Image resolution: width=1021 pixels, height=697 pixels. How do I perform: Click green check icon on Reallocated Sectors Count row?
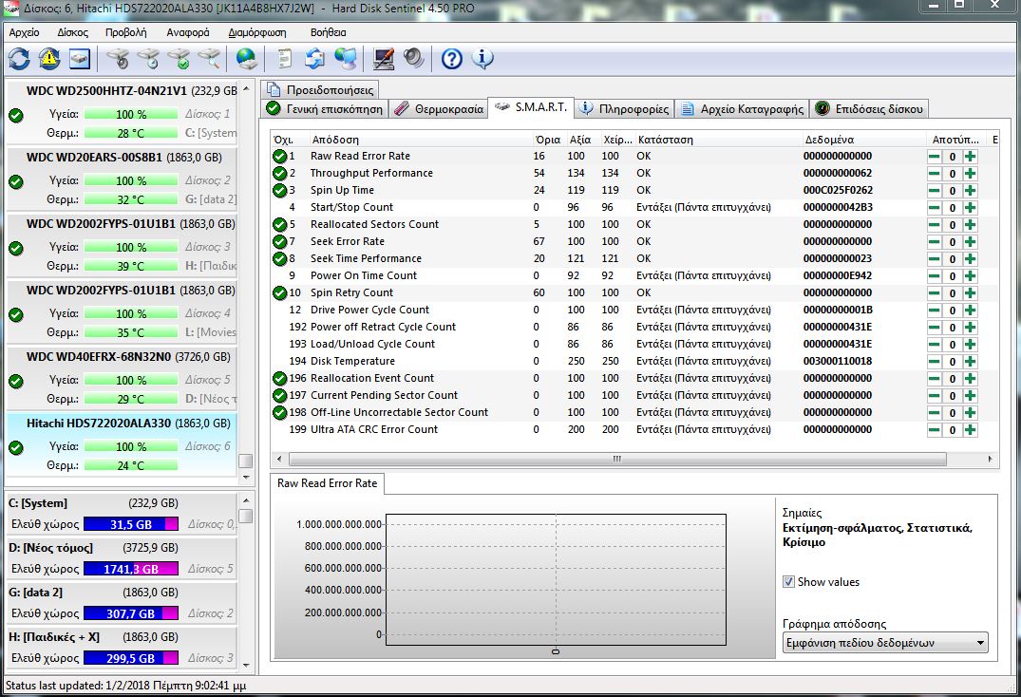click(280, 224)
